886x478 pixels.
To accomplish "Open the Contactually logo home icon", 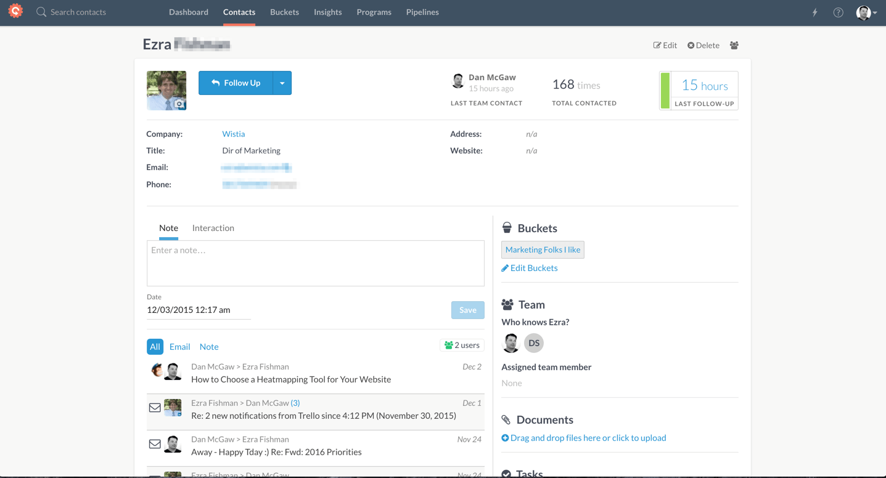I will (15, 11).
